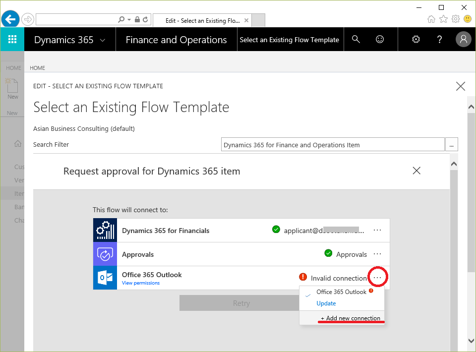Image resolution: width=476 pixels, height=352 pixels.
Task: Close the Edit - Select an Existing Flow browser tab
Action: [x=246, y=20]
